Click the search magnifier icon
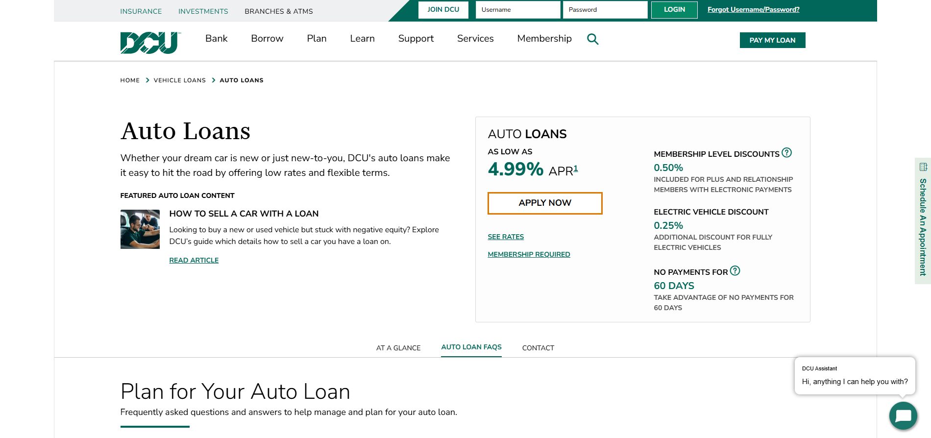The image size is (931, 438). tap(592, 39)
